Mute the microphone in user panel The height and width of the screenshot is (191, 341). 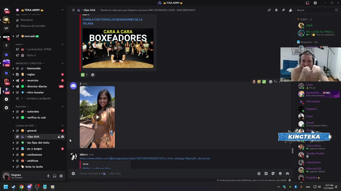(48, 176)
